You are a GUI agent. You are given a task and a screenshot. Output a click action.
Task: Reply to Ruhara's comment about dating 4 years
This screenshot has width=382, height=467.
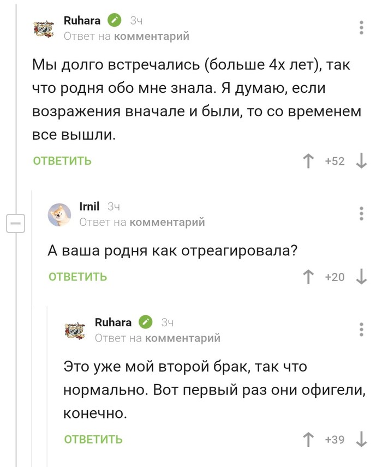tap(62, 161)
